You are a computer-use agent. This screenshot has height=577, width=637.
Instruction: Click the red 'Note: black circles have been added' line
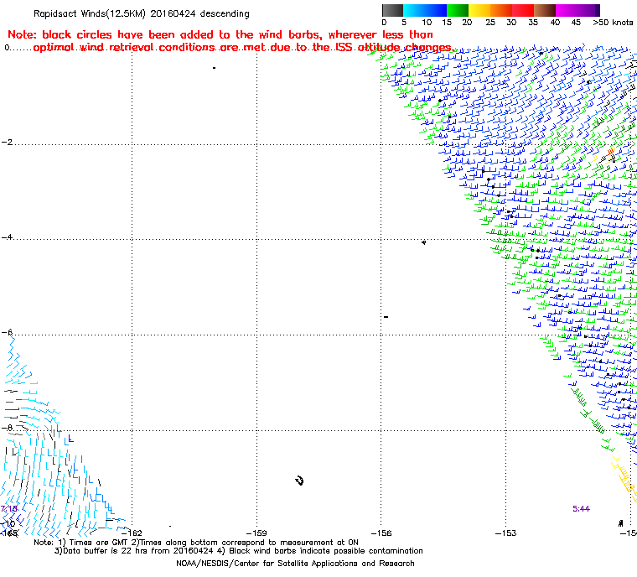coord(220,34)
